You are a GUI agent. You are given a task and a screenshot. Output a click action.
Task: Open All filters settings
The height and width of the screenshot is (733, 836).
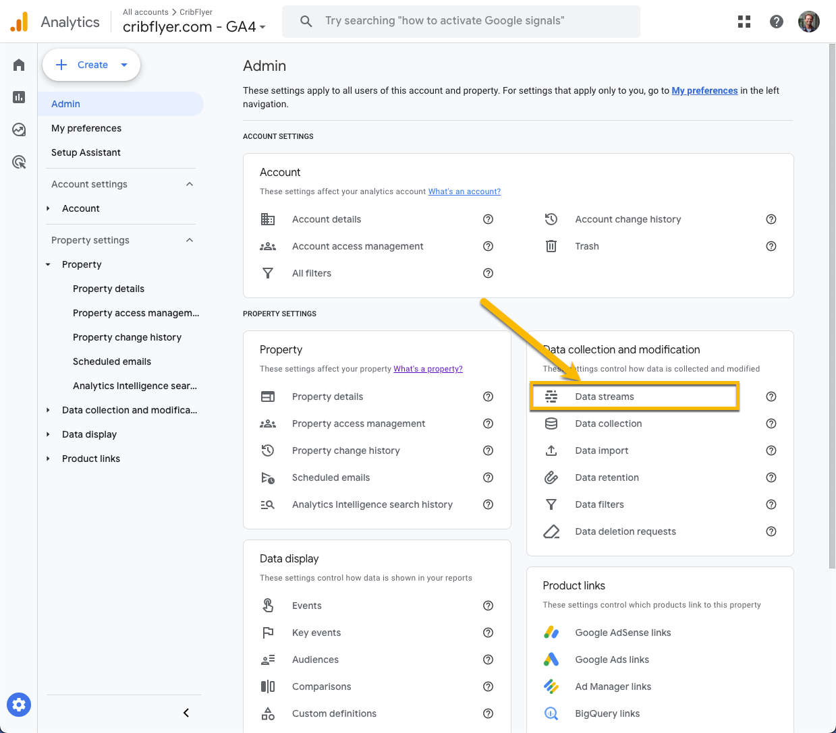click(312, 273)
